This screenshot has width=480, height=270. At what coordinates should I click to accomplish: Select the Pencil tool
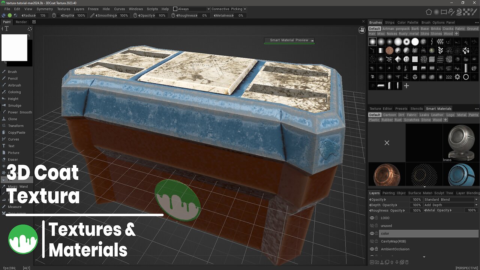(13, 78)
